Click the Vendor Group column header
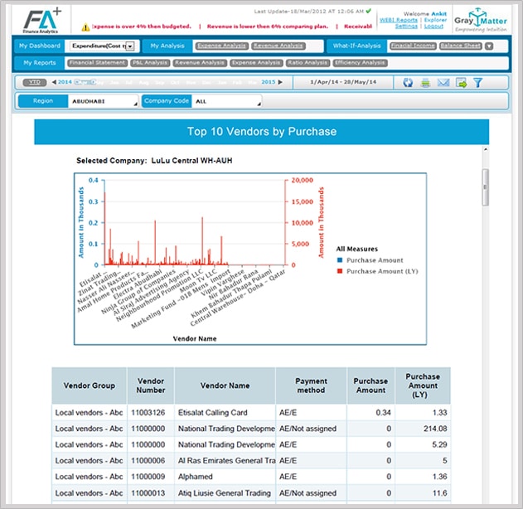 tap(89, 385)
